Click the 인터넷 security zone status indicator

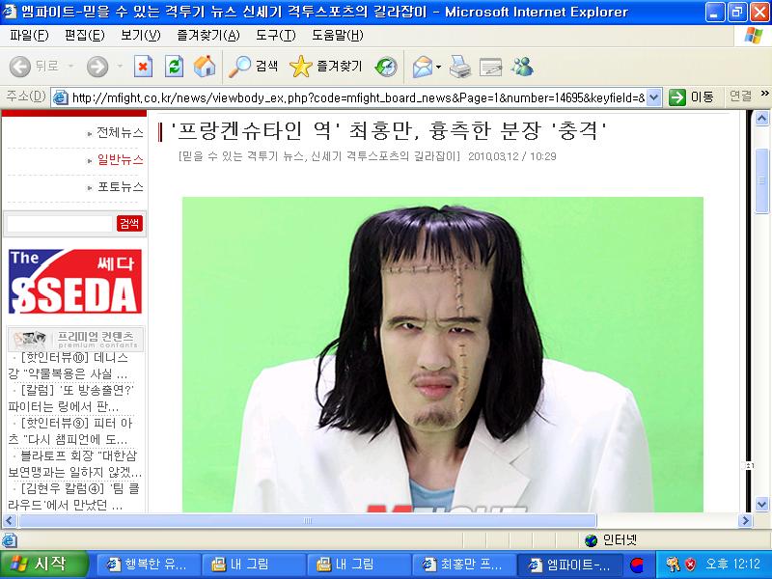click(611, 540)
